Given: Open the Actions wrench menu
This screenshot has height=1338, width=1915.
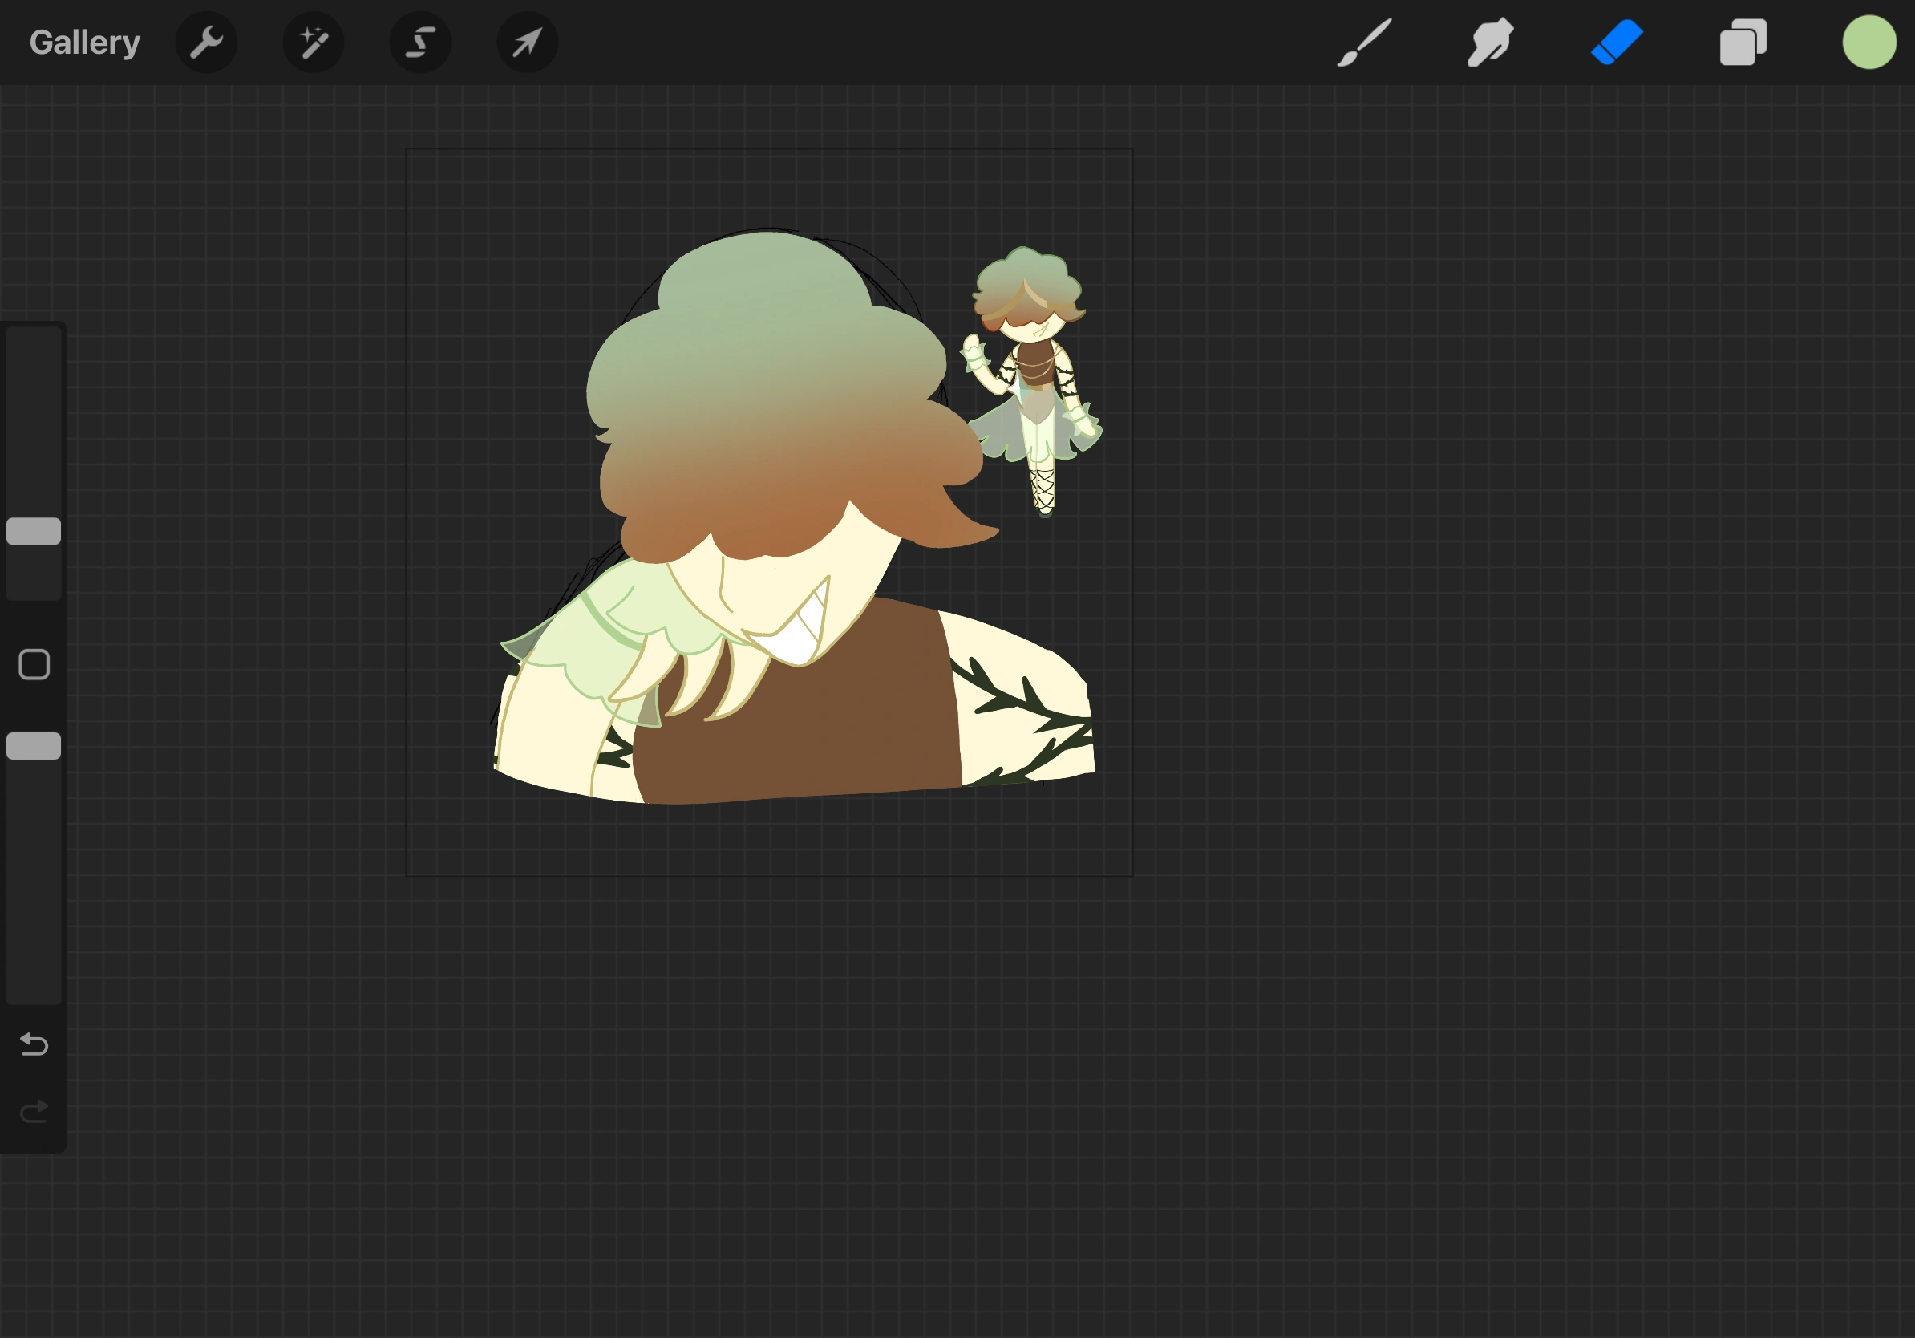Looking at the screenshot, I should click(x=206, y=43).
